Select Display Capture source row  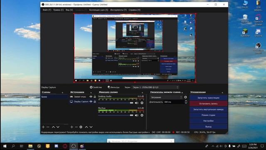[83, 102]
